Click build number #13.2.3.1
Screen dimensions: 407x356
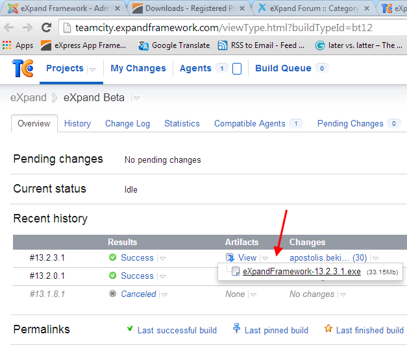click(47, 257)
